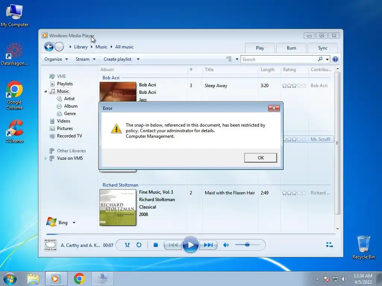This screenshot has height=286, width=382.
Task: Mute the volume
Action: click(226, 245)
